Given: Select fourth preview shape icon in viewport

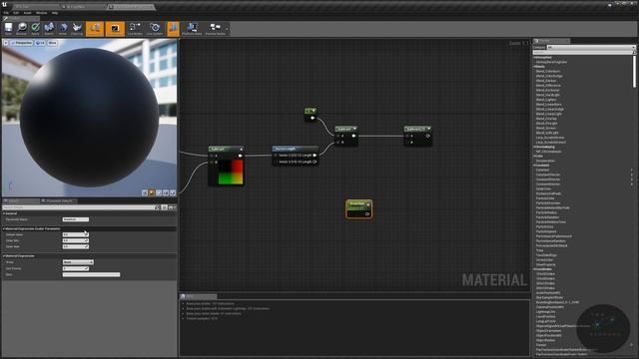Looking at the screenshot, I should 166,192.
